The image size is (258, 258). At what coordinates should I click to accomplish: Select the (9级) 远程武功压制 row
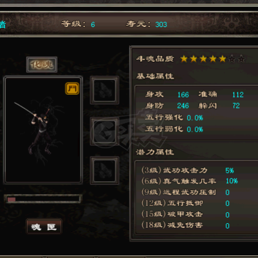pyautogui.click(x=185, y=192)
